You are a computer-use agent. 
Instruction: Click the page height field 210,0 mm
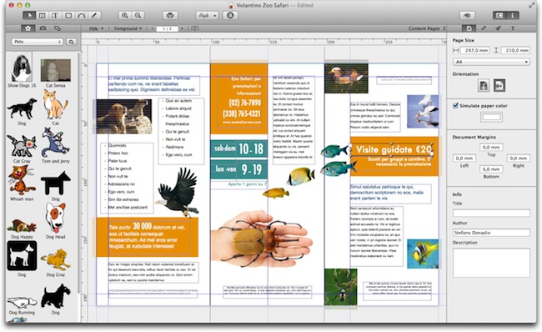(515, 51)
